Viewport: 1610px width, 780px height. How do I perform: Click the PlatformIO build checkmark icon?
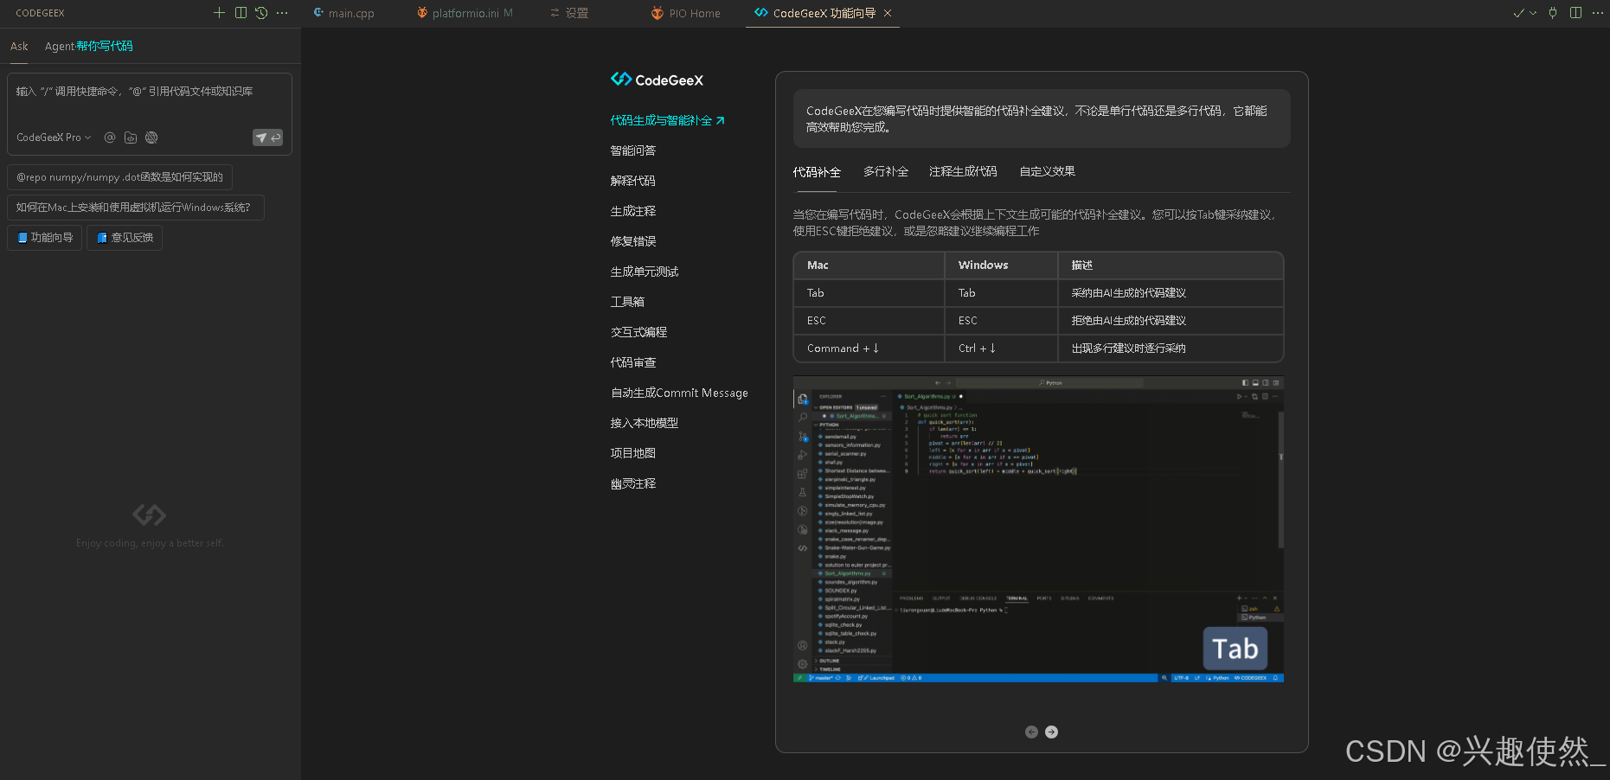1518,13
